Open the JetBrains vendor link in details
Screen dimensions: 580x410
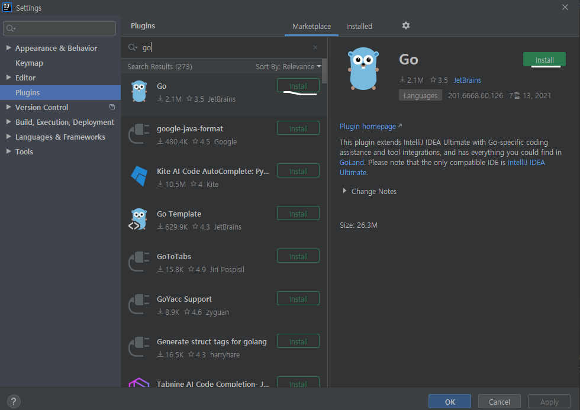point(467,80)
